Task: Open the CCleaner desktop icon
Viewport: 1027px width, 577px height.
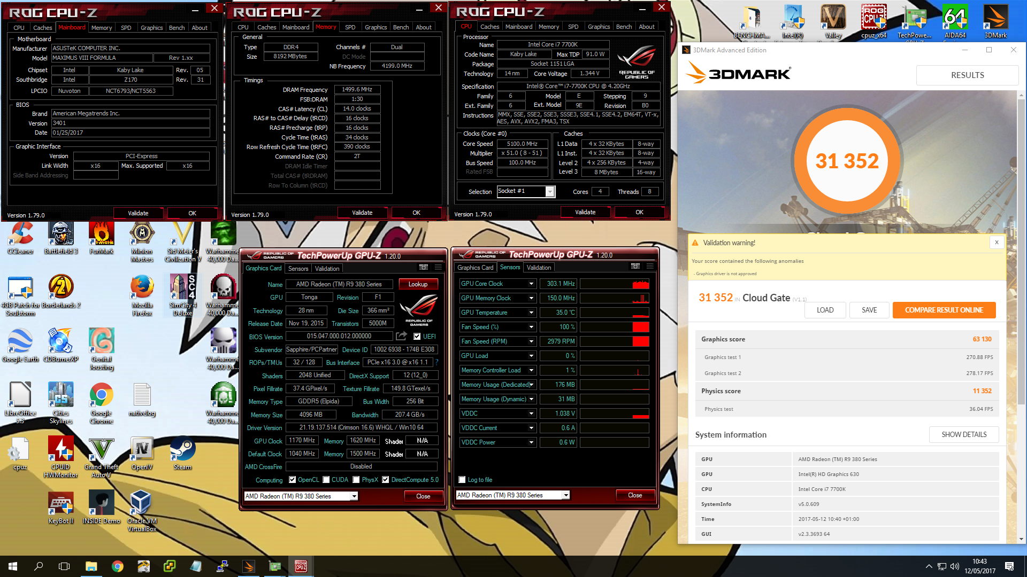Action: coord(20,238)
